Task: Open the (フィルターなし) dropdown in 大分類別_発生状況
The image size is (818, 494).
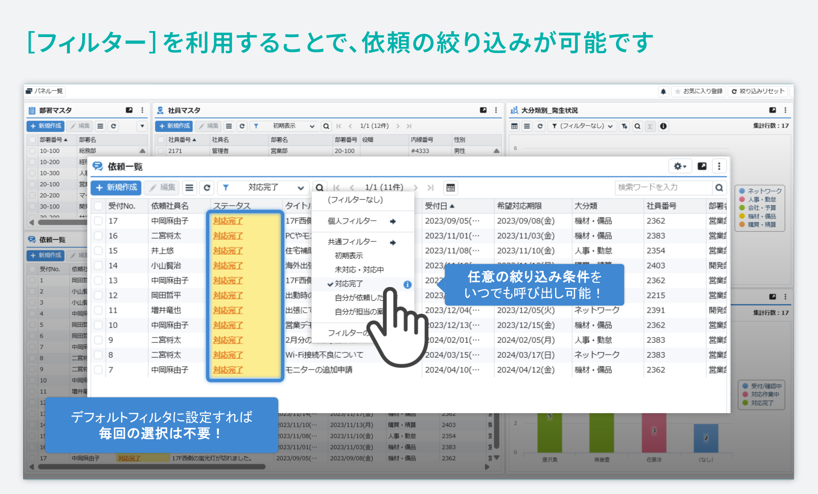Action: (x=582, y=126)
